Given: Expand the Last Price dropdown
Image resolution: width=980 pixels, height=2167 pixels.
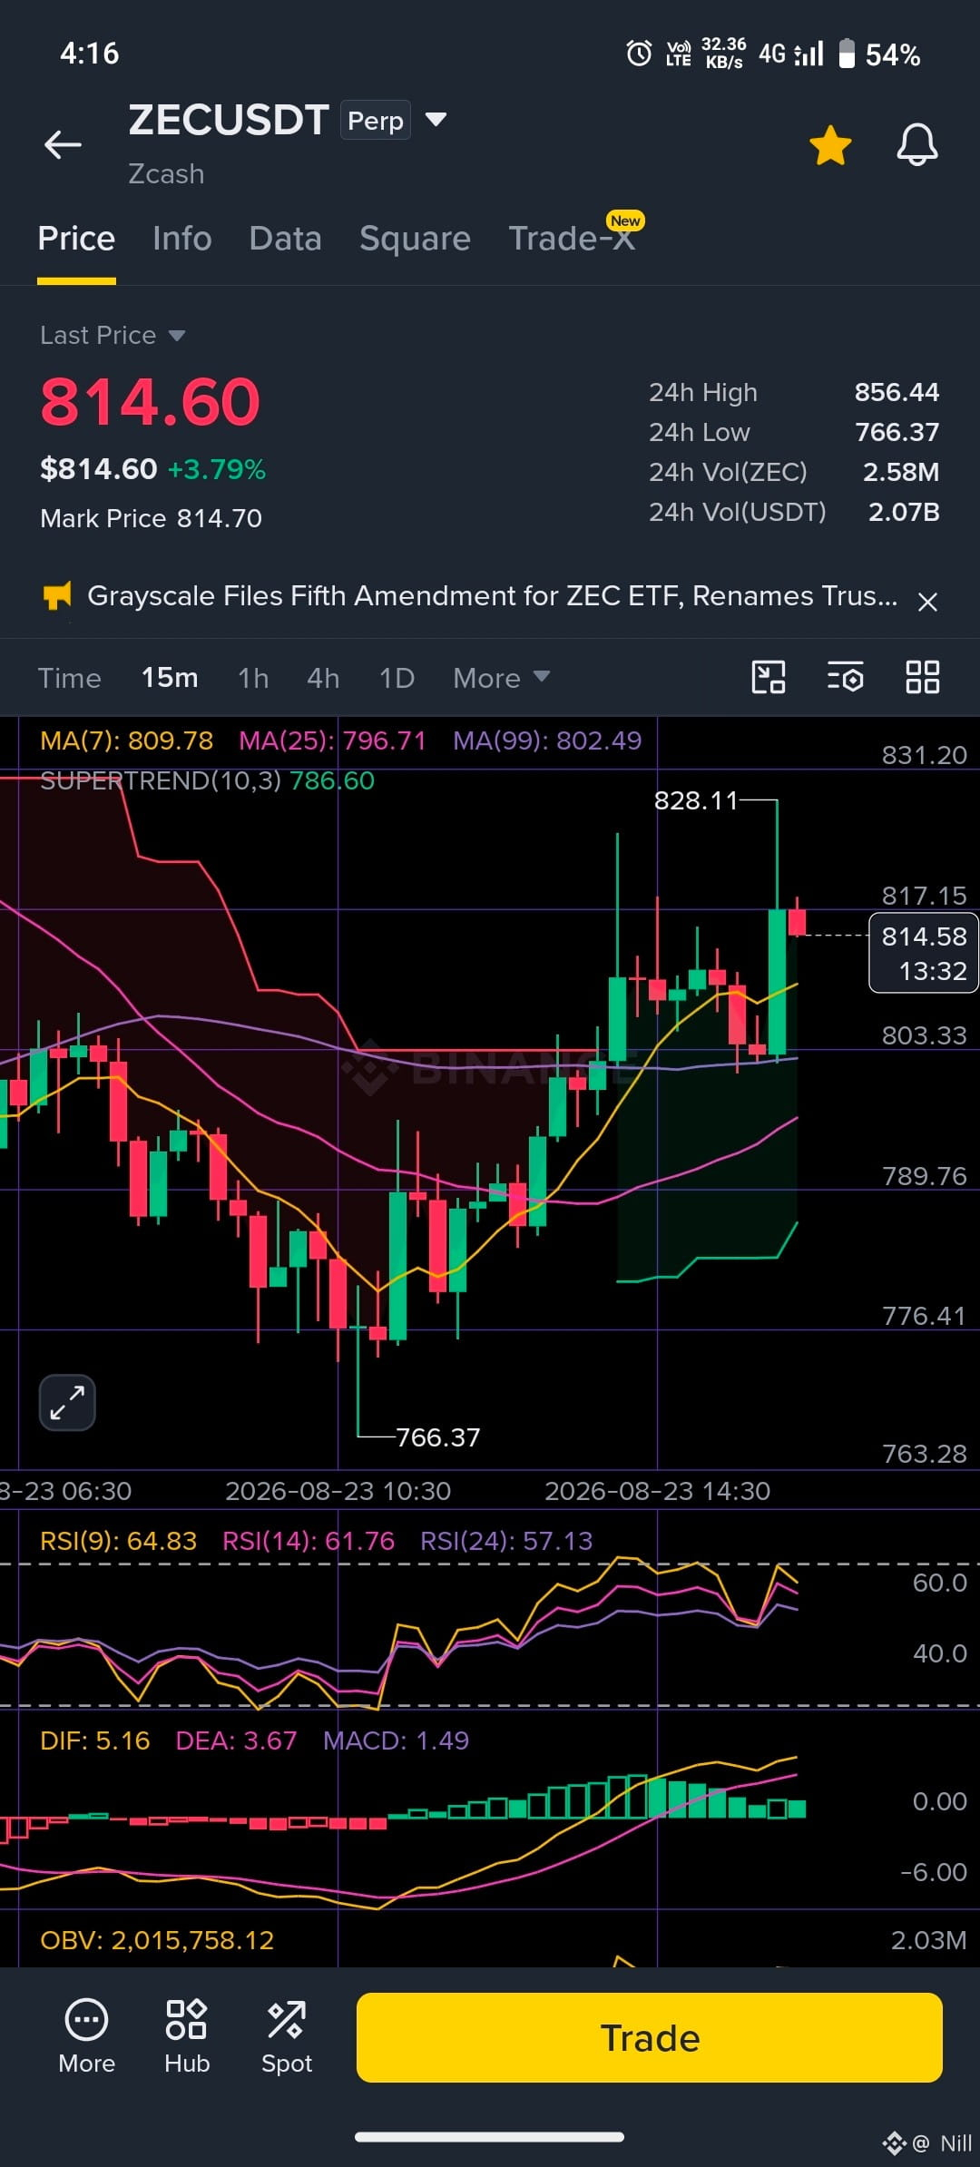Looking at the screenshot, I should (177, 336).
